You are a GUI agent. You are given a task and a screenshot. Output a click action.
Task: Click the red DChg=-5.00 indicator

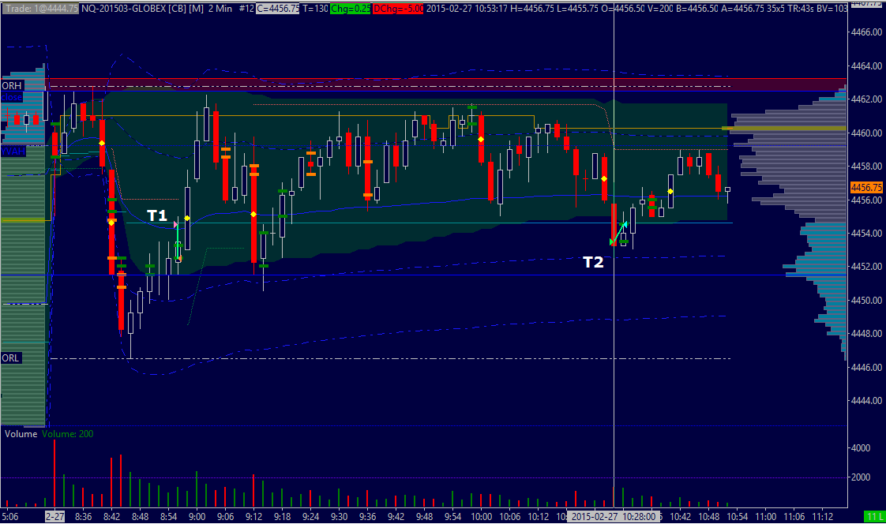pos(398,9)
